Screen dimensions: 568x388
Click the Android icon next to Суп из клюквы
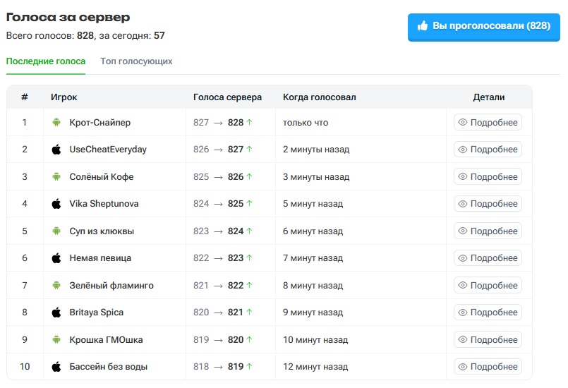coord(56,231)
